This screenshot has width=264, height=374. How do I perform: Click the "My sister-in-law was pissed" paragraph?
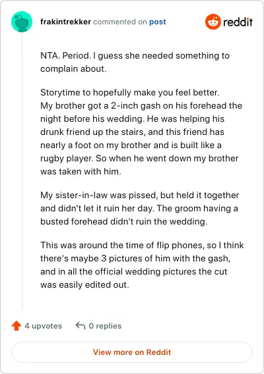(x=140, y=209)
